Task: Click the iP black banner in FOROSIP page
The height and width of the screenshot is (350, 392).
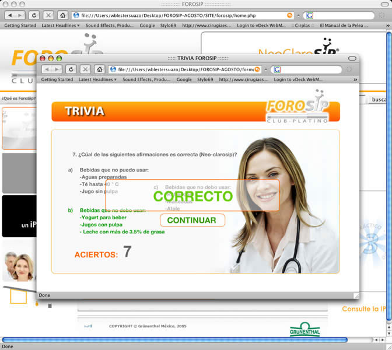Action: [x=19, y=216]
